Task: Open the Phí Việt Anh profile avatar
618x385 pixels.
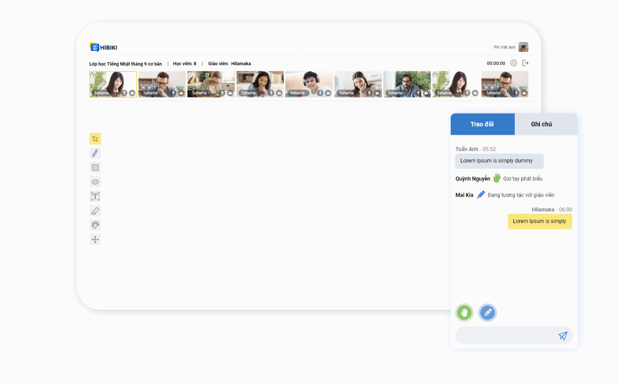Action: 523,47
